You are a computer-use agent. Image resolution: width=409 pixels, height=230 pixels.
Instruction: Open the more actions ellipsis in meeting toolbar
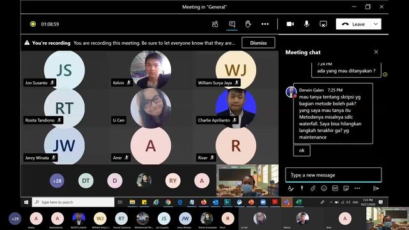tap(265, 24)
